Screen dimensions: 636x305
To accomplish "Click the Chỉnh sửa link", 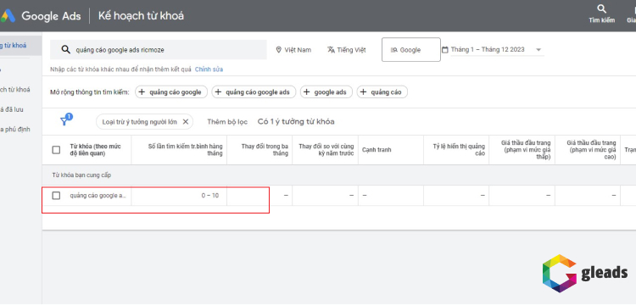I will (x=209, y=69).
